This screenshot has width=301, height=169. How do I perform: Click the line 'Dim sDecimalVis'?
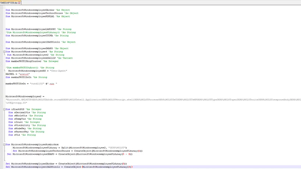pos(27,112)
